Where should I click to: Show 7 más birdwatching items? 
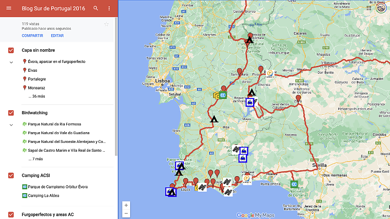pyautogui.click(x=36, y=159)
